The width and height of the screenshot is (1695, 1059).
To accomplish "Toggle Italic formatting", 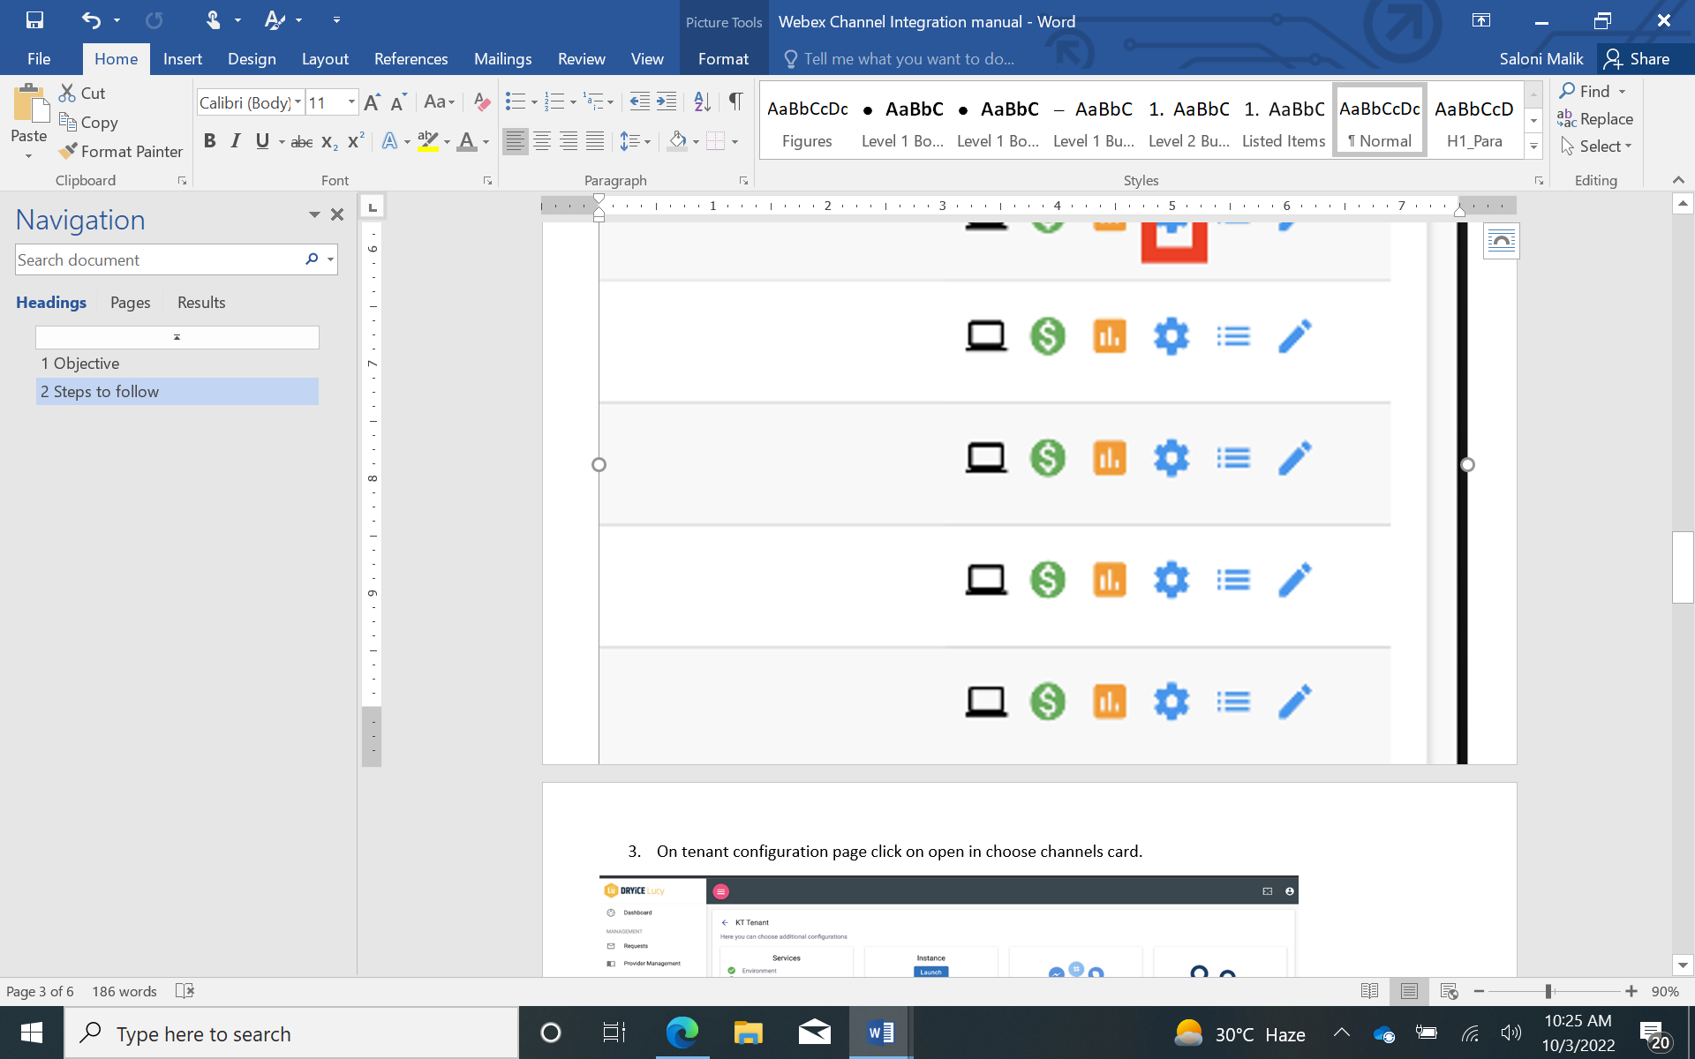I will point(235,141).
